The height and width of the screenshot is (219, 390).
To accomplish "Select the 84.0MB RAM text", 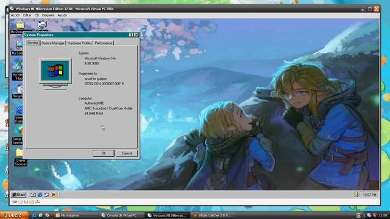I will pos(93,113).
